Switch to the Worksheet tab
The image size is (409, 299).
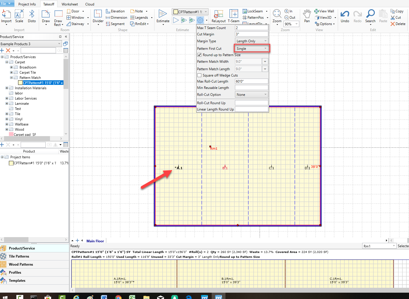(70, 4)
